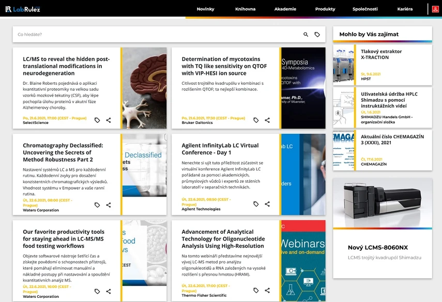Open the Kariéra page
The image size is (442, 302).
pos(405,9)
